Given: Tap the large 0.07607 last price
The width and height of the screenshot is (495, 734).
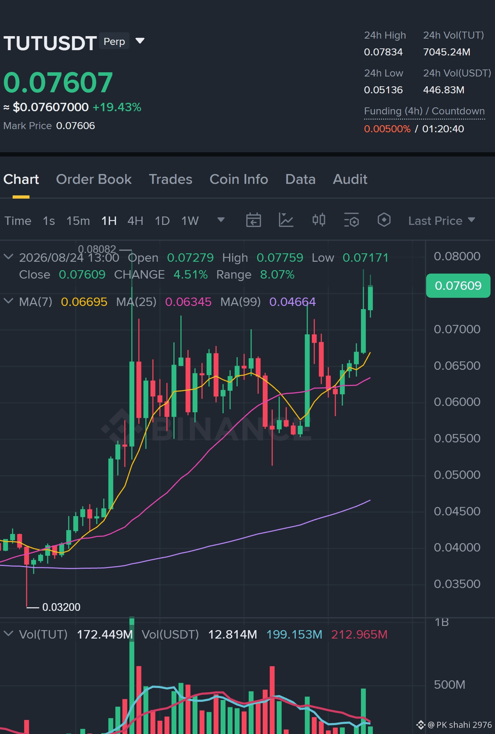Looking at the screenshot, I should pos(58,82).
